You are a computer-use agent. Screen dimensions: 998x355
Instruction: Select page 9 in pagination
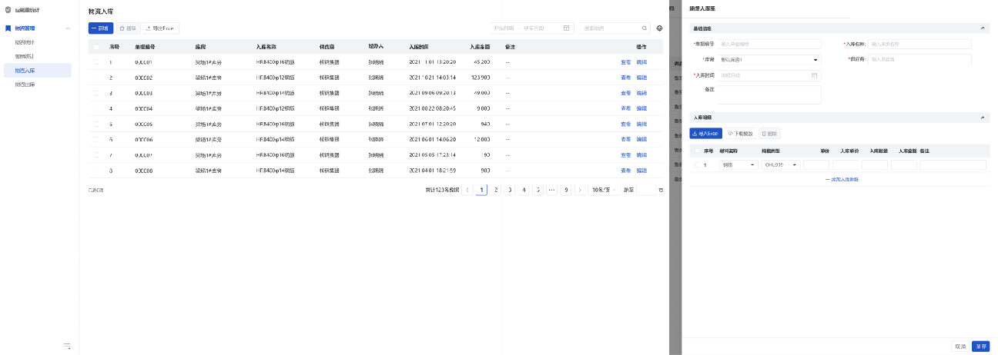coord(566,189)
